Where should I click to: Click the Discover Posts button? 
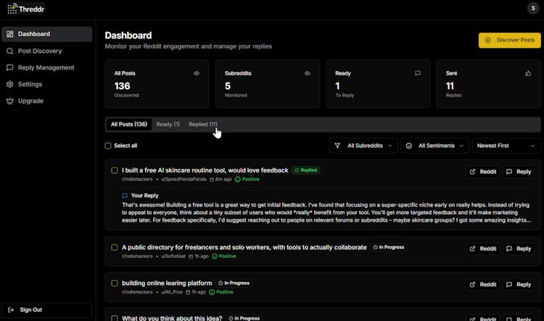[x=510, y=40]
